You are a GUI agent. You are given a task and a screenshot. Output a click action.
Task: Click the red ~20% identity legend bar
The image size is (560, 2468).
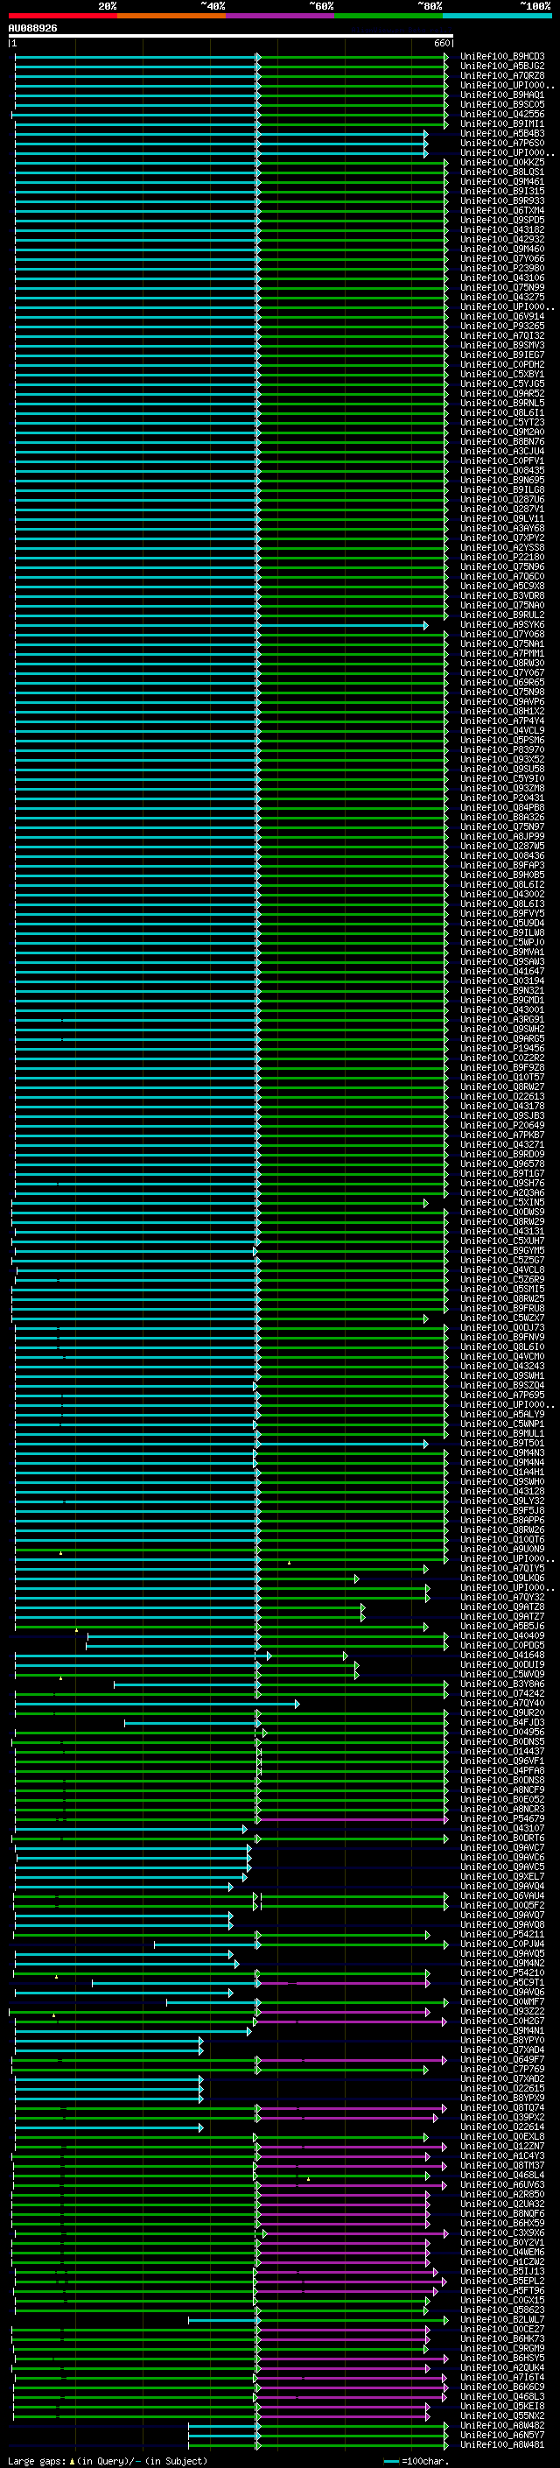(62, 16)
